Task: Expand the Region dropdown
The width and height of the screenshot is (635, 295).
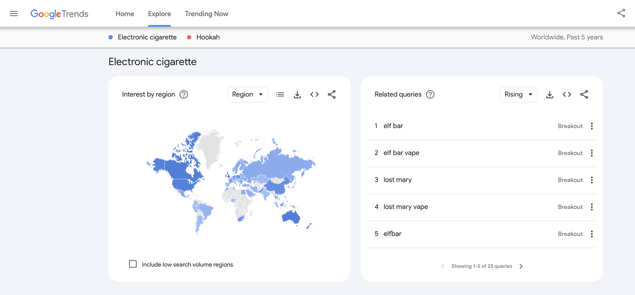Action: tap(248, 95)
